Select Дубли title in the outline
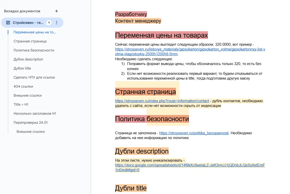The width and height of the screenshot is (290, 194). (x=22, y=68)
